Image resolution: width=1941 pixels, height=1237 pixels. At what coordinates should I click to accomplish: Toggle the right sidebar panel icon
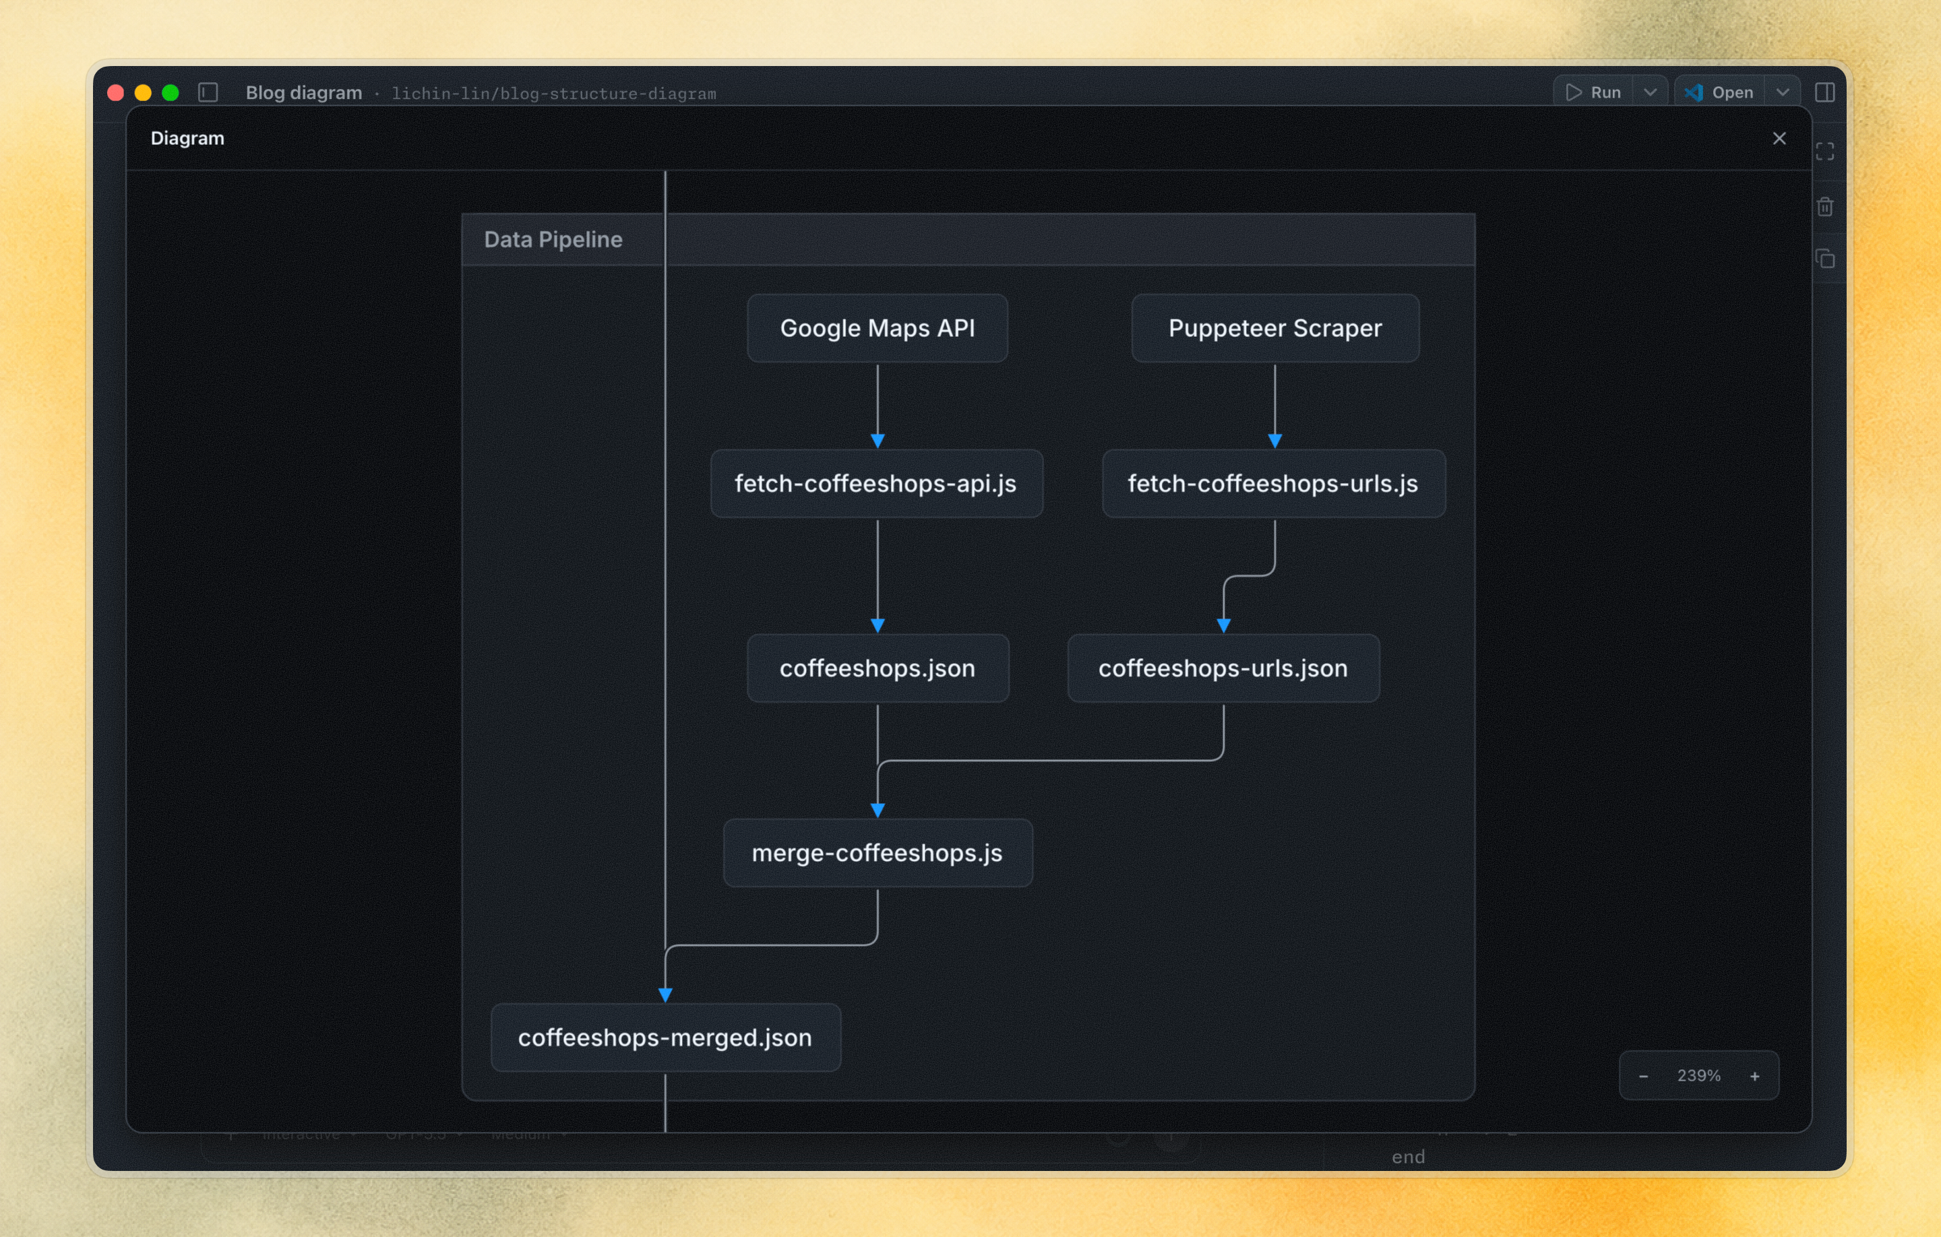click(x=1825, y=93)
